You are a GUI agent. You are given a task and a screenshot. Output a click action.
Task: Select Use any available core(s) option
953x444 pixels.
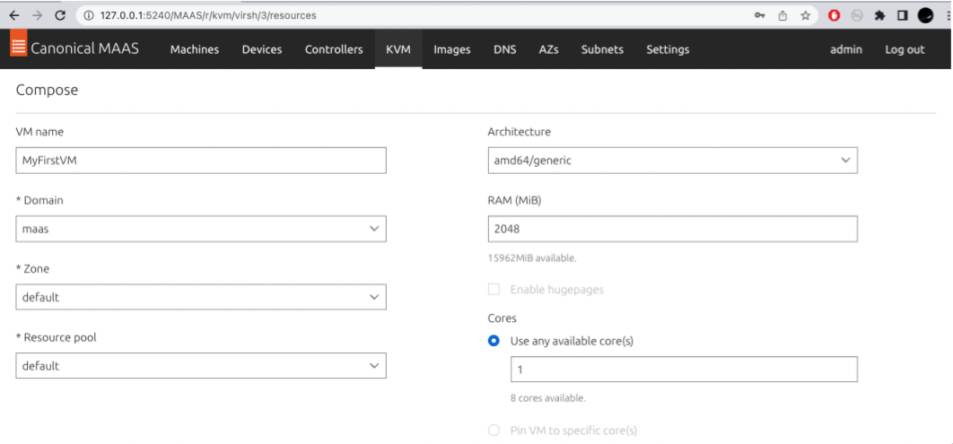coord(494,341)
